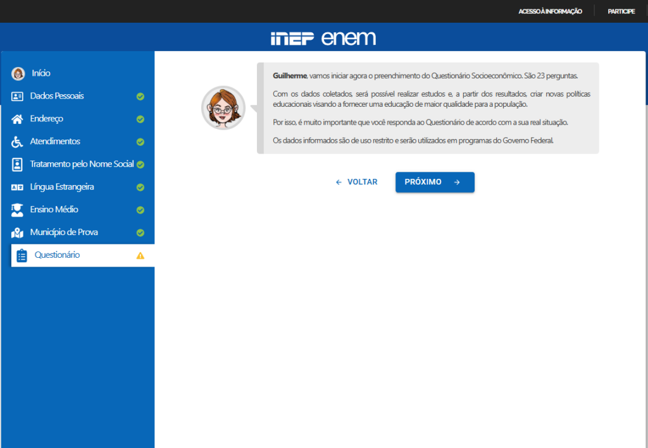Click the Município de Prova map icon

pos(17,233)
